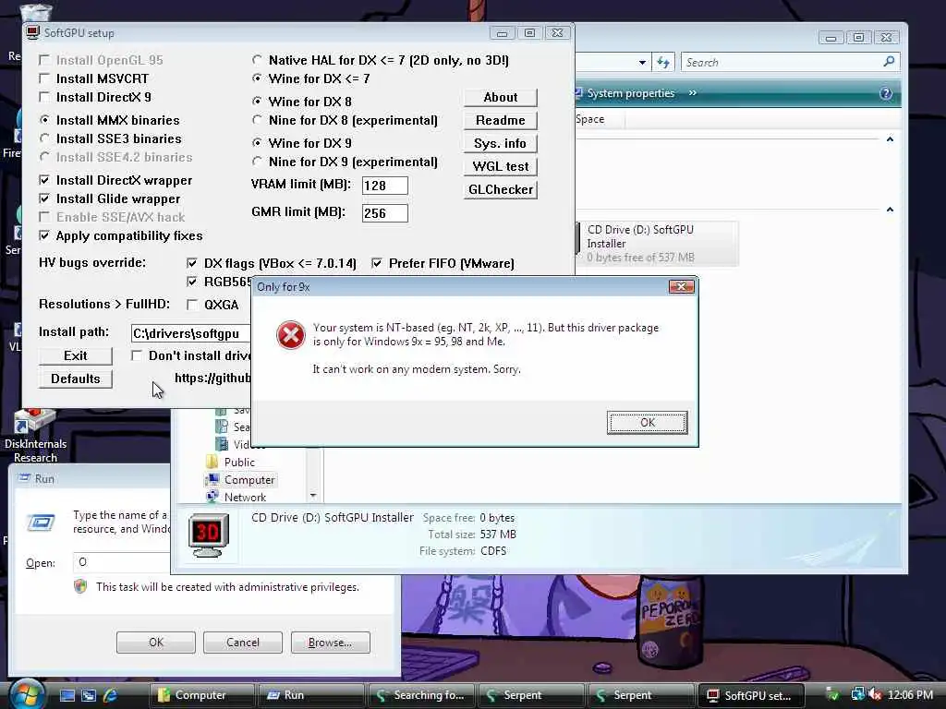Click Cancel in the Run dialog
Image resolution: width=946 pixels, height=709 pixels.
[243, 643]
